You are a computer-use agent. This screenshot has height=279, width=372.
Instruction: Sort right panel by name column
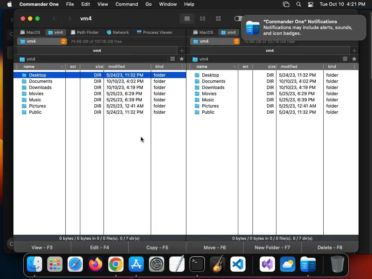[x=214, y=67]
